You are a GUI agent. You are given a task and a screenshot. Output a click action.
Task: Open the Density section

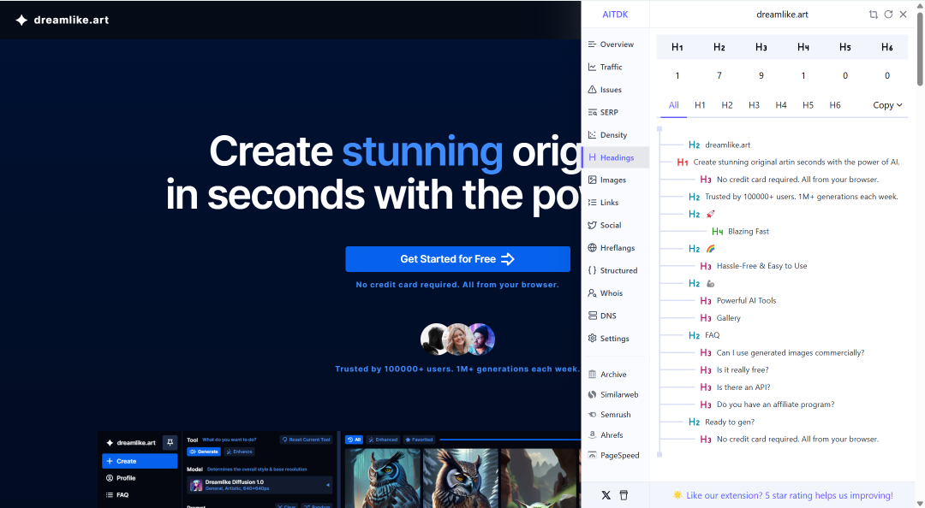[607, 135]
